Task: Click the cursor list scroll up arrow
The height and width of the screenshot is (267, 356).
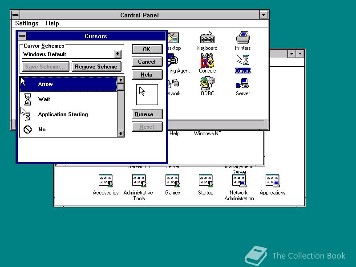Action: pos(121,80)
